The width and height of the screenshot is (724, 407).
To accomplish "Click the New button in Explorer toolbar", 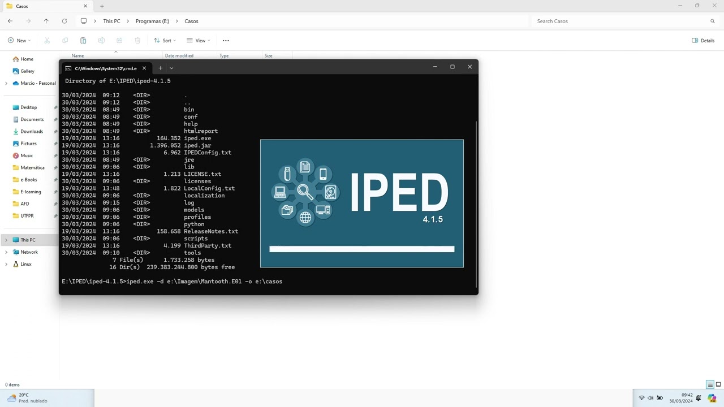I will pyautogui.click(x=19, y=41).
